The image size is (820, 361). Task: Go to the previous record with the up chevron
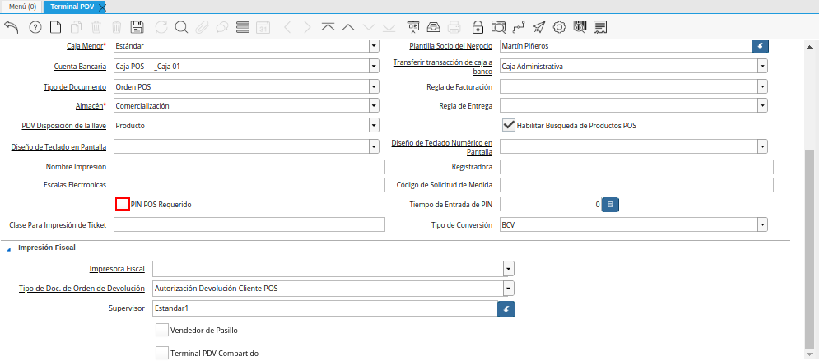pyautogui.click(x=348, y=27)
